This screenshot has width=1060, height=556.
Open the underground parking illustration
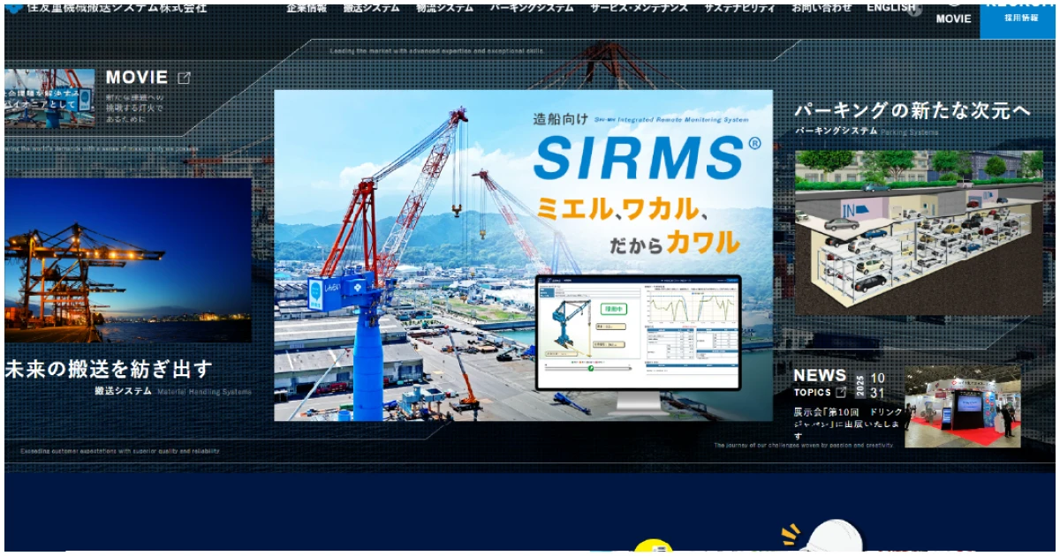pyautogui.click(x=919, y=233)
